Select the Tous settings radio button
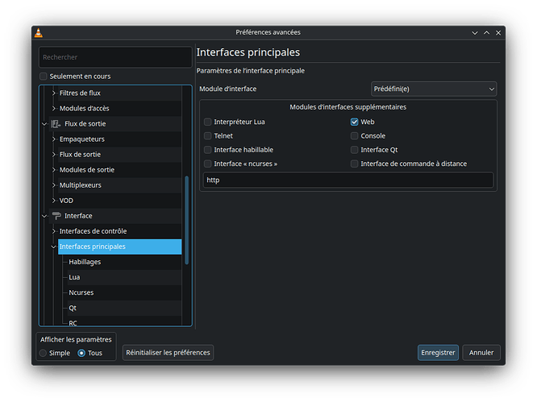537x402 pixels. 81,353
